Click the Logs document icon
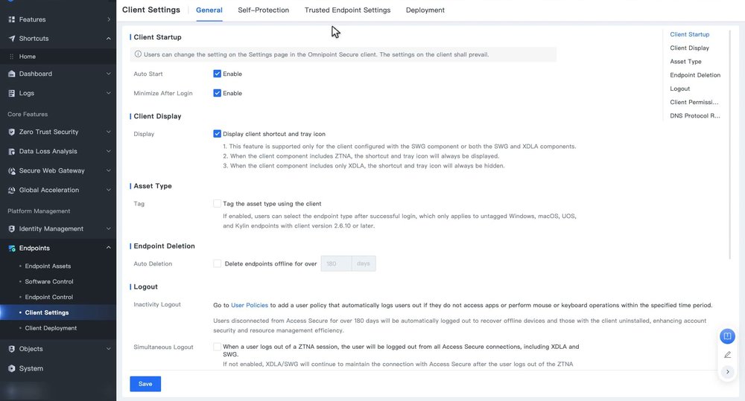The height and width of the screenshot is (401, 745). (x=11, y=94)
